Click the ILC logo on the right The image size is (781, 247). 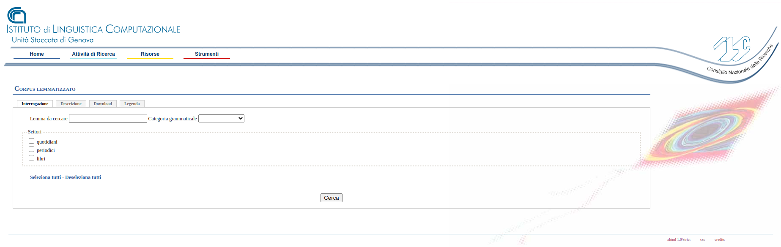[x=732, y=49]
